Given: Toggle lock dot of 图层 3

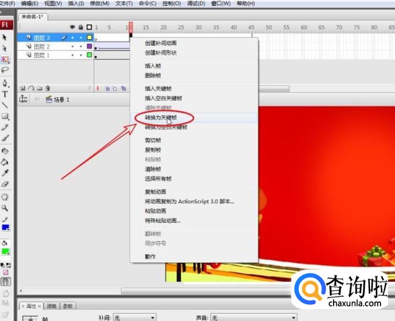Looking at the screenshot, I should (81, 38).
